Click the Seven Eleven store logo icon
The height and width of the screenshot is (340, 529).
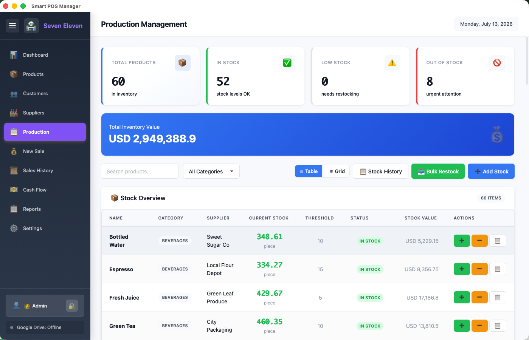[x=31, y=26]
